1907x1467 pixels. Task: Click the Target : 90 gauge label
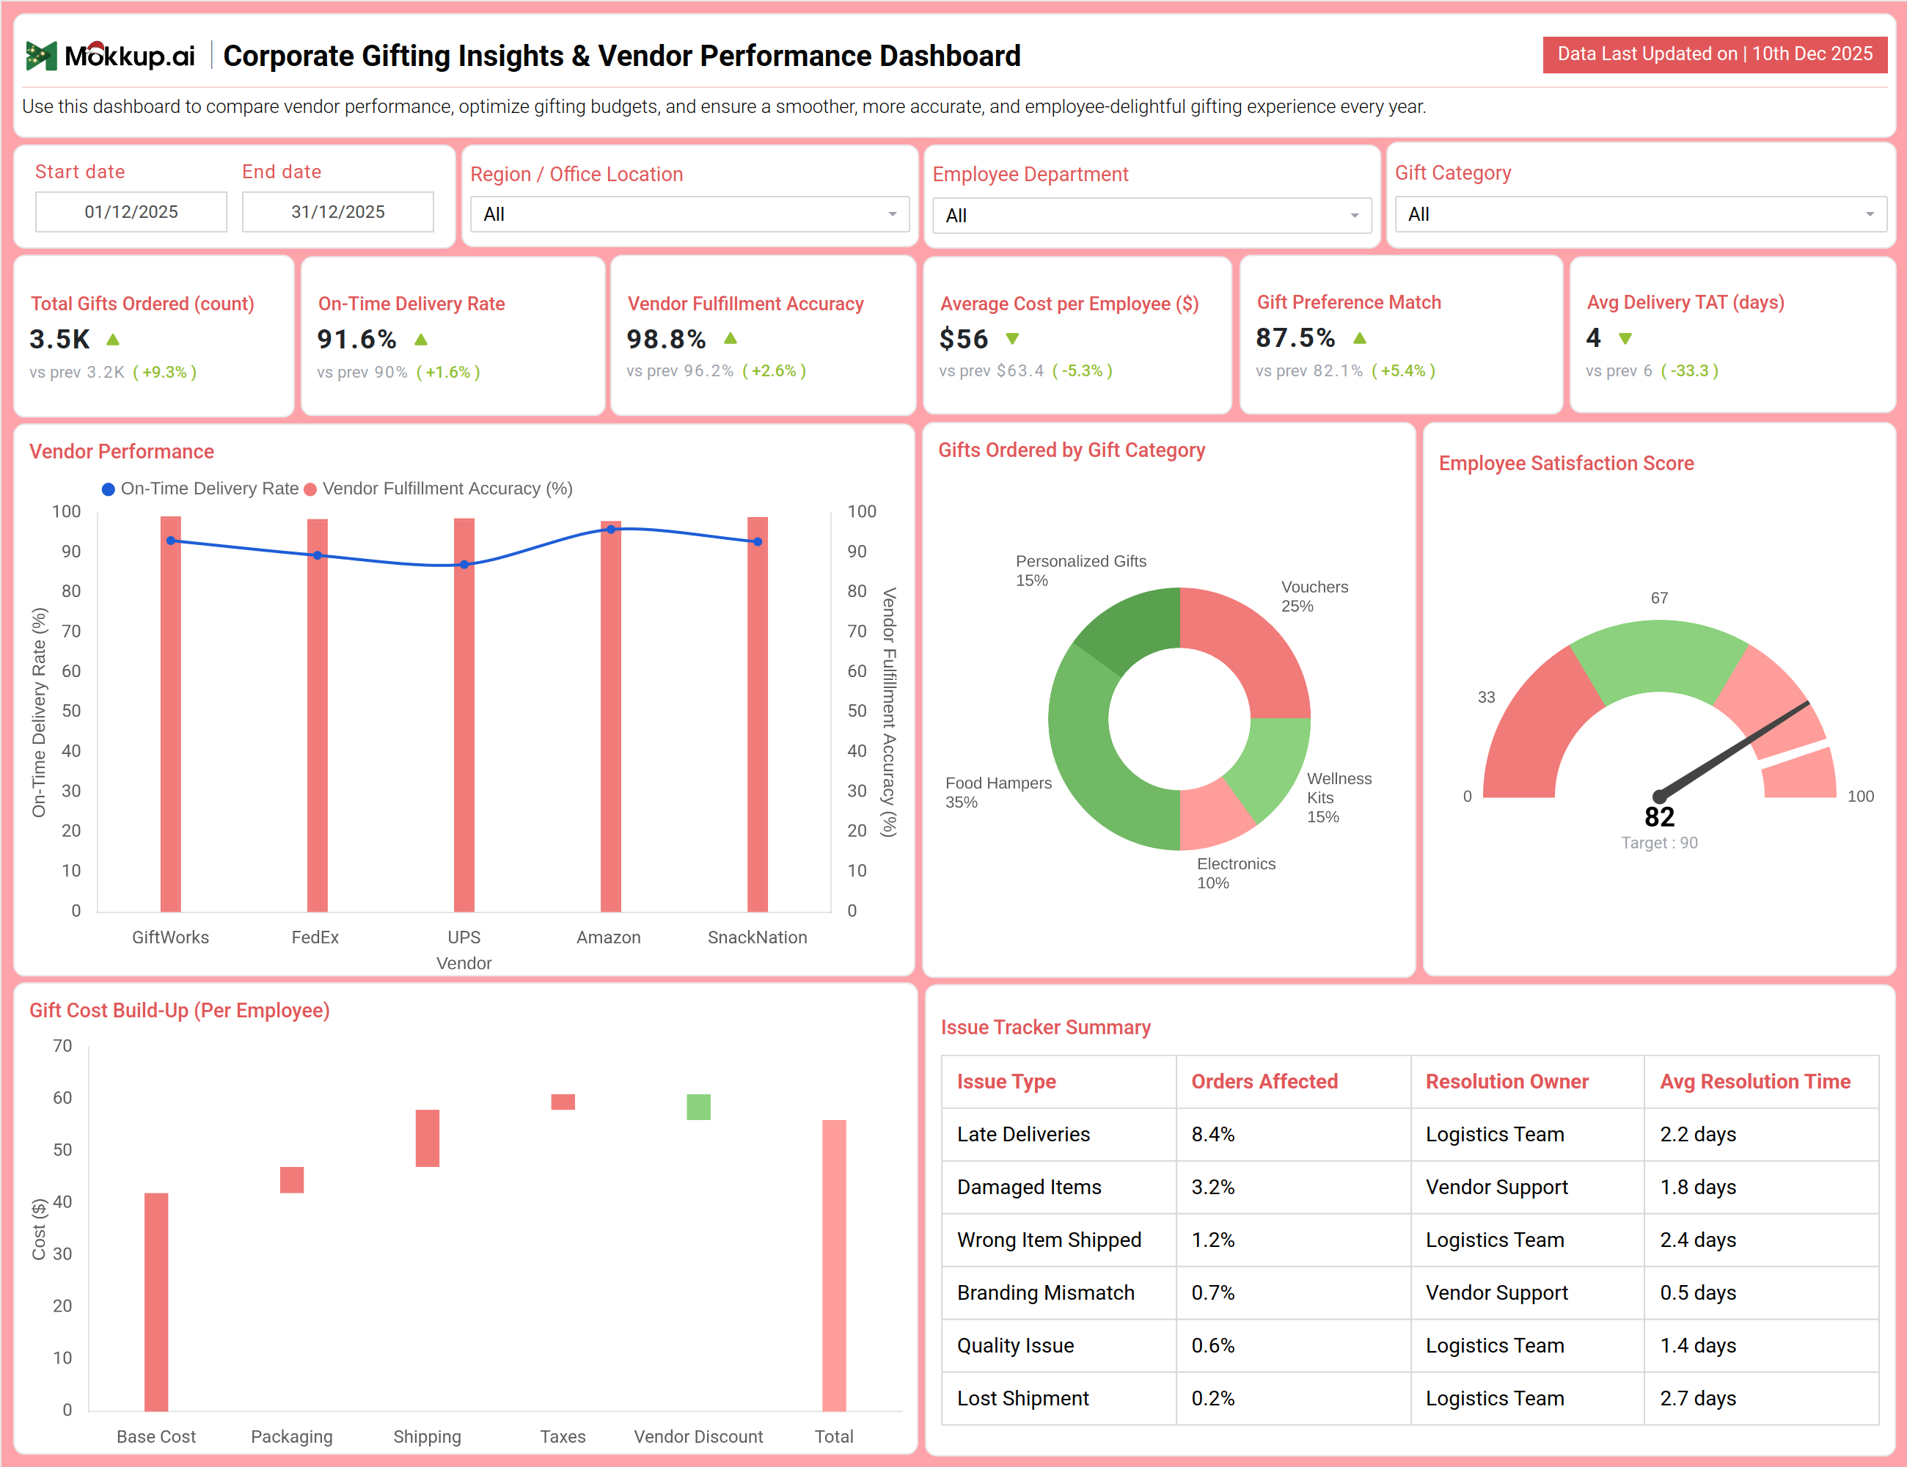(x=1659, y=843)
